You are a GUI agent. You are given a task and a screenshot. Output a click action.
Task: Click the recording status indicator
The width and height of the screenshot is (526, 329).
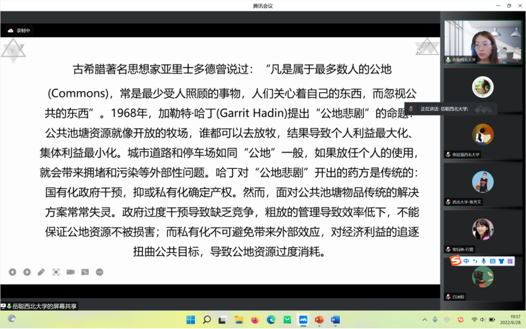[x=19, y=30]
